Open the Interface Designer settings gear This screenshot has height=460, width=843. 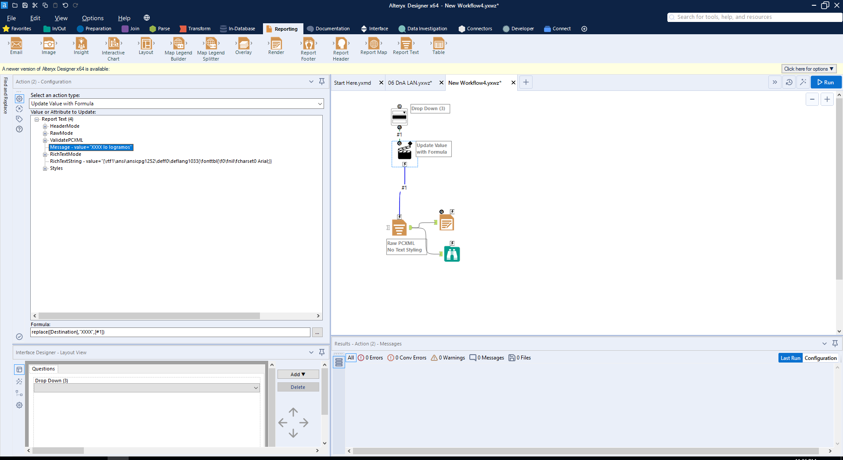[19, 405]
